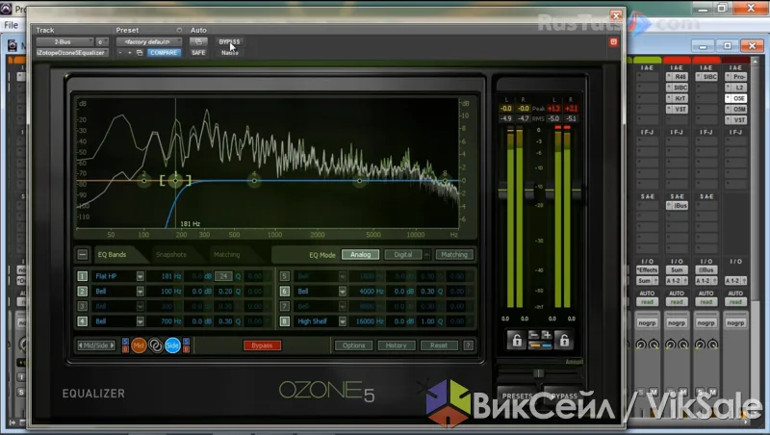
Task: Open the plug-in automation enable icon
Action: (198, 41)
